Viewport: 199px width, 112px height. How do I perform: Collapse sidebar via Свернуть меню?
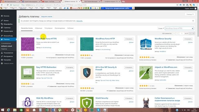click(x=8, y=63)
